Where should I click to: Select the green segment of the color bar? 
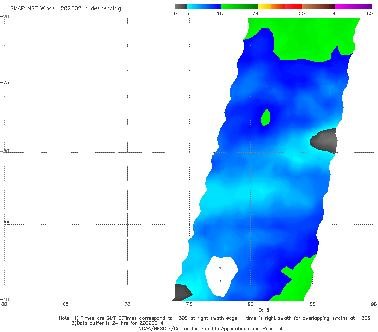tap(239, 6)
